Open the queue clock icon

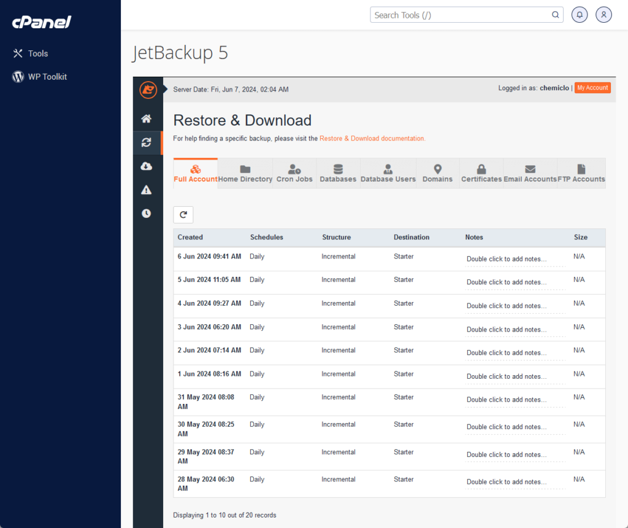[146, 213]
